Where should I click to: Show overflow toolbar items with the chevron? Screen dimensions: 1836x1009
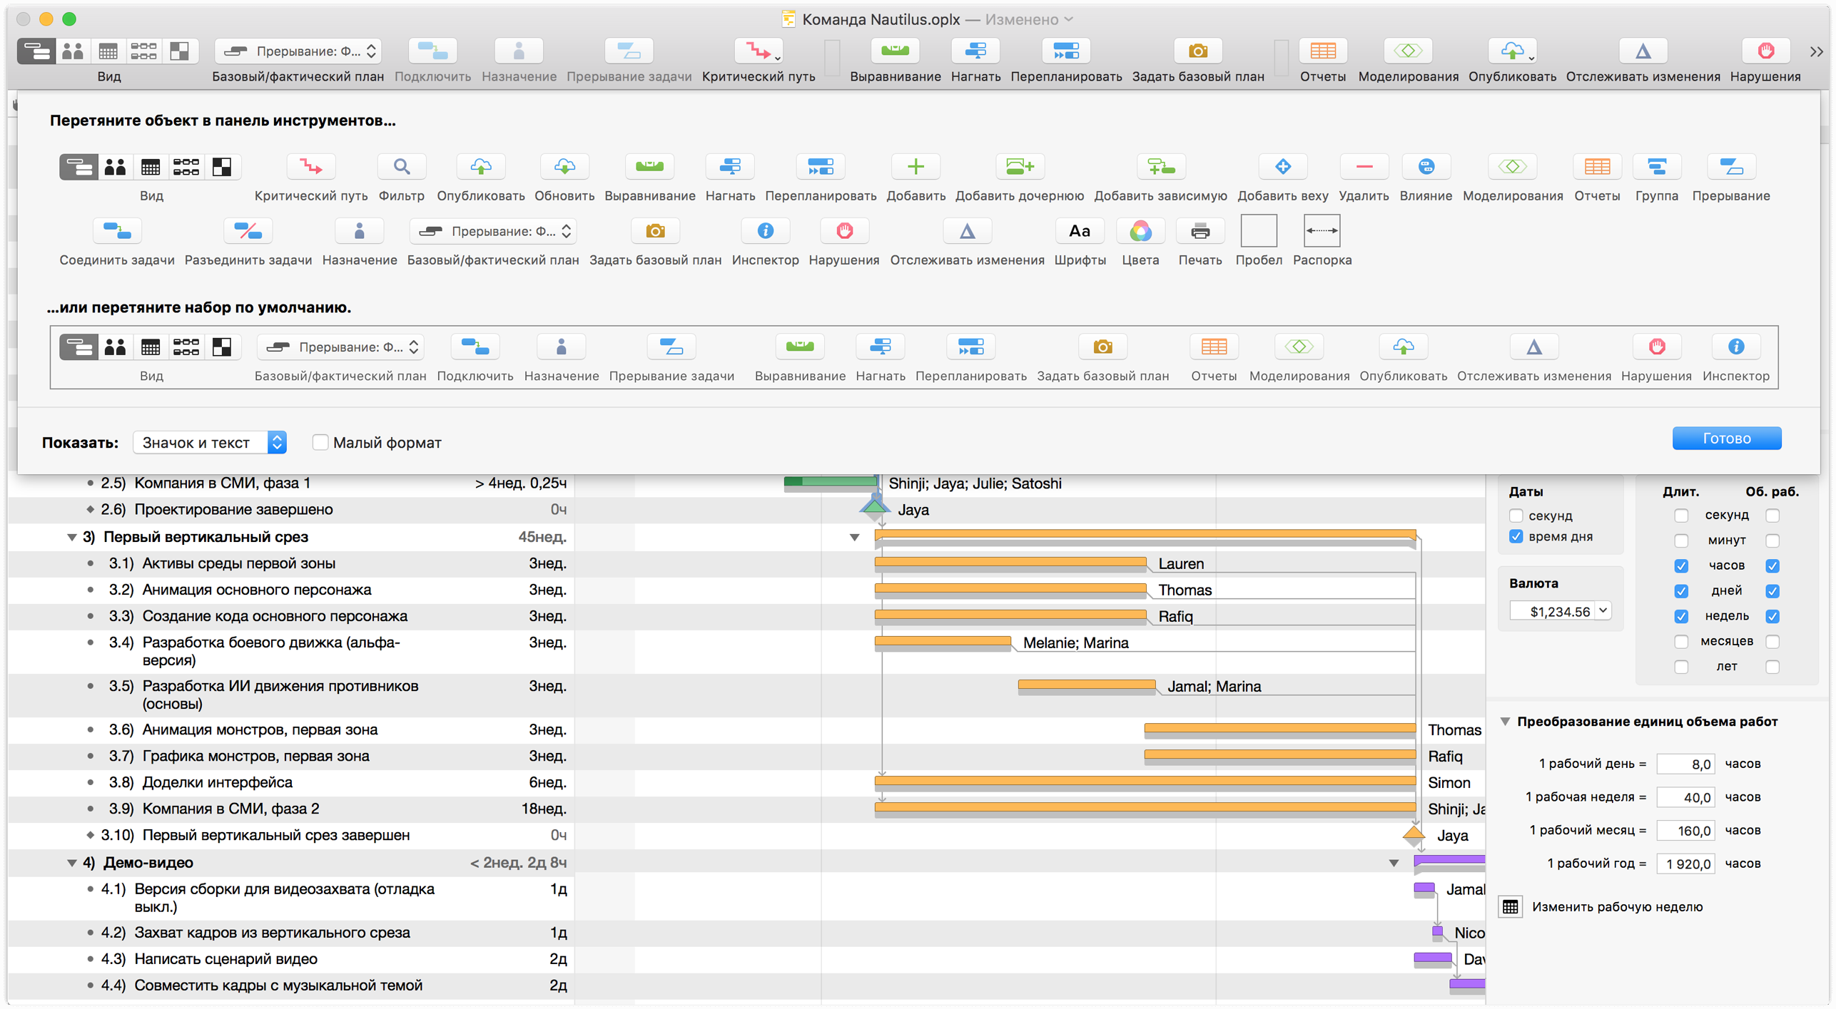[1817, 51]
